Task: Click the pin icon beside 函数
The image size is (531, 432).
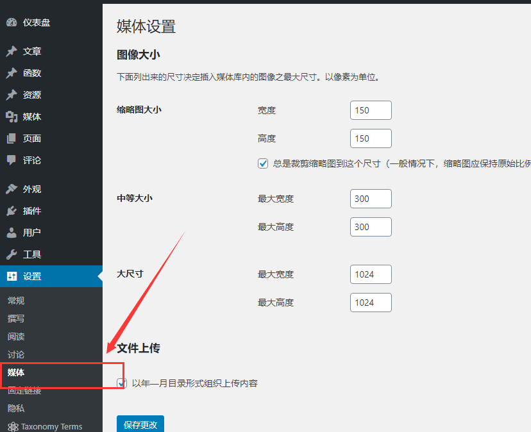Action: click(x=12, y=73)
